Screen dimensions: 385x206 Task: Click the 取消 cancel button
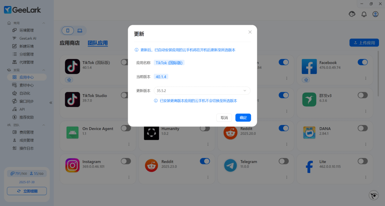[x=224, y=118]
